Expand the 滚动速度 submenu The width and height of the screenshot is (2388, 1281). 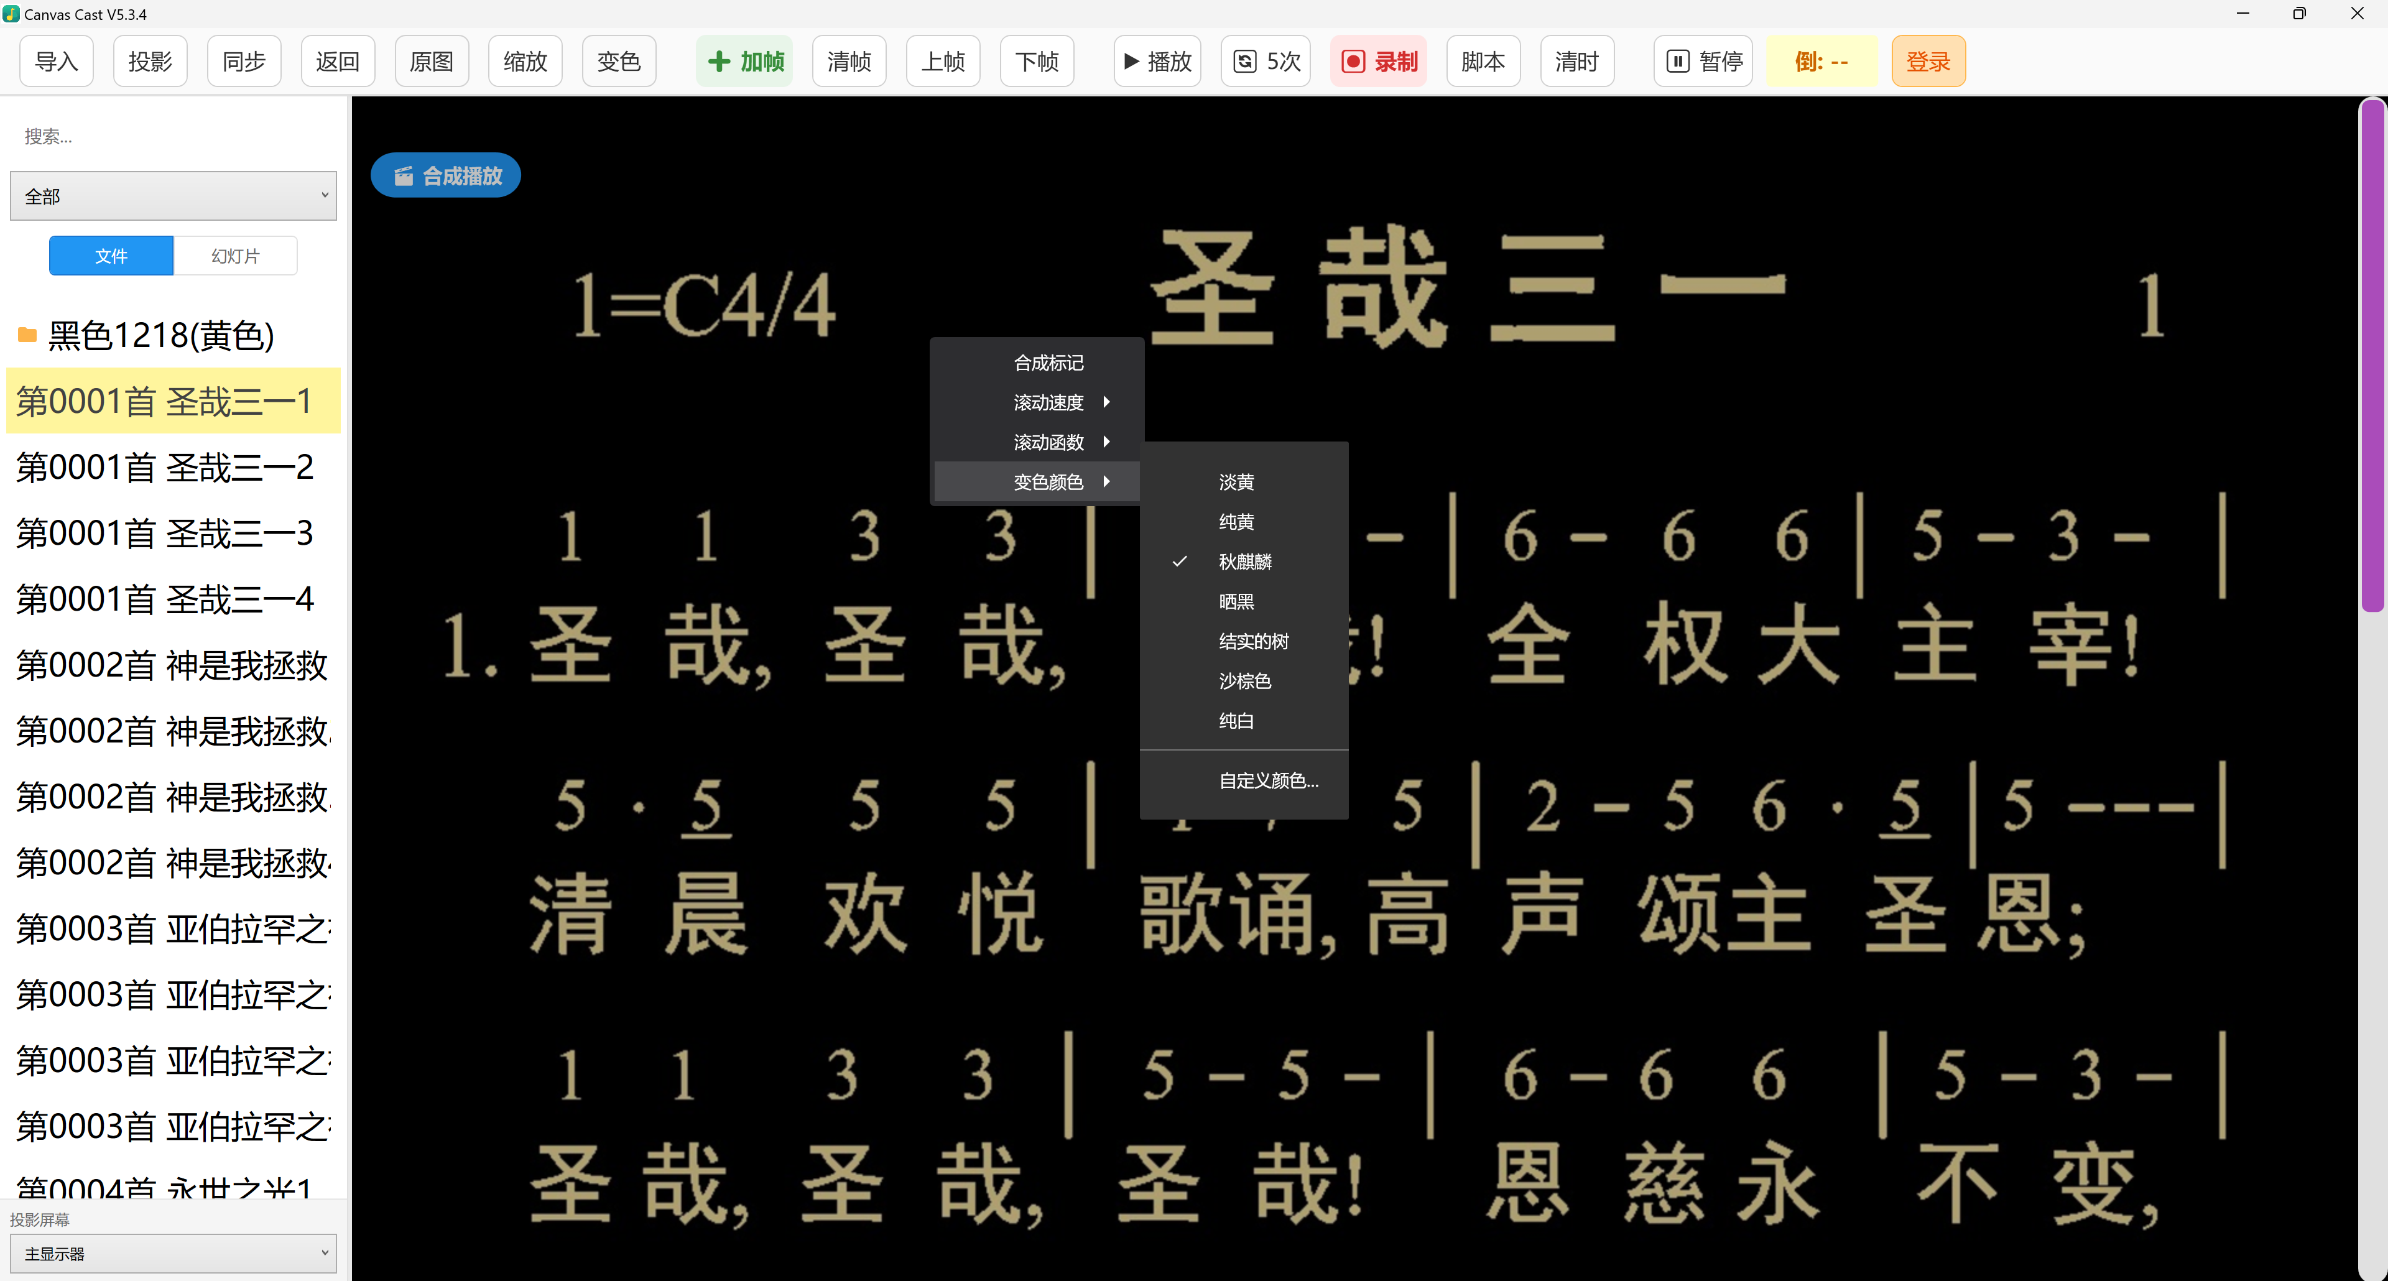(x=1047, y=402)
